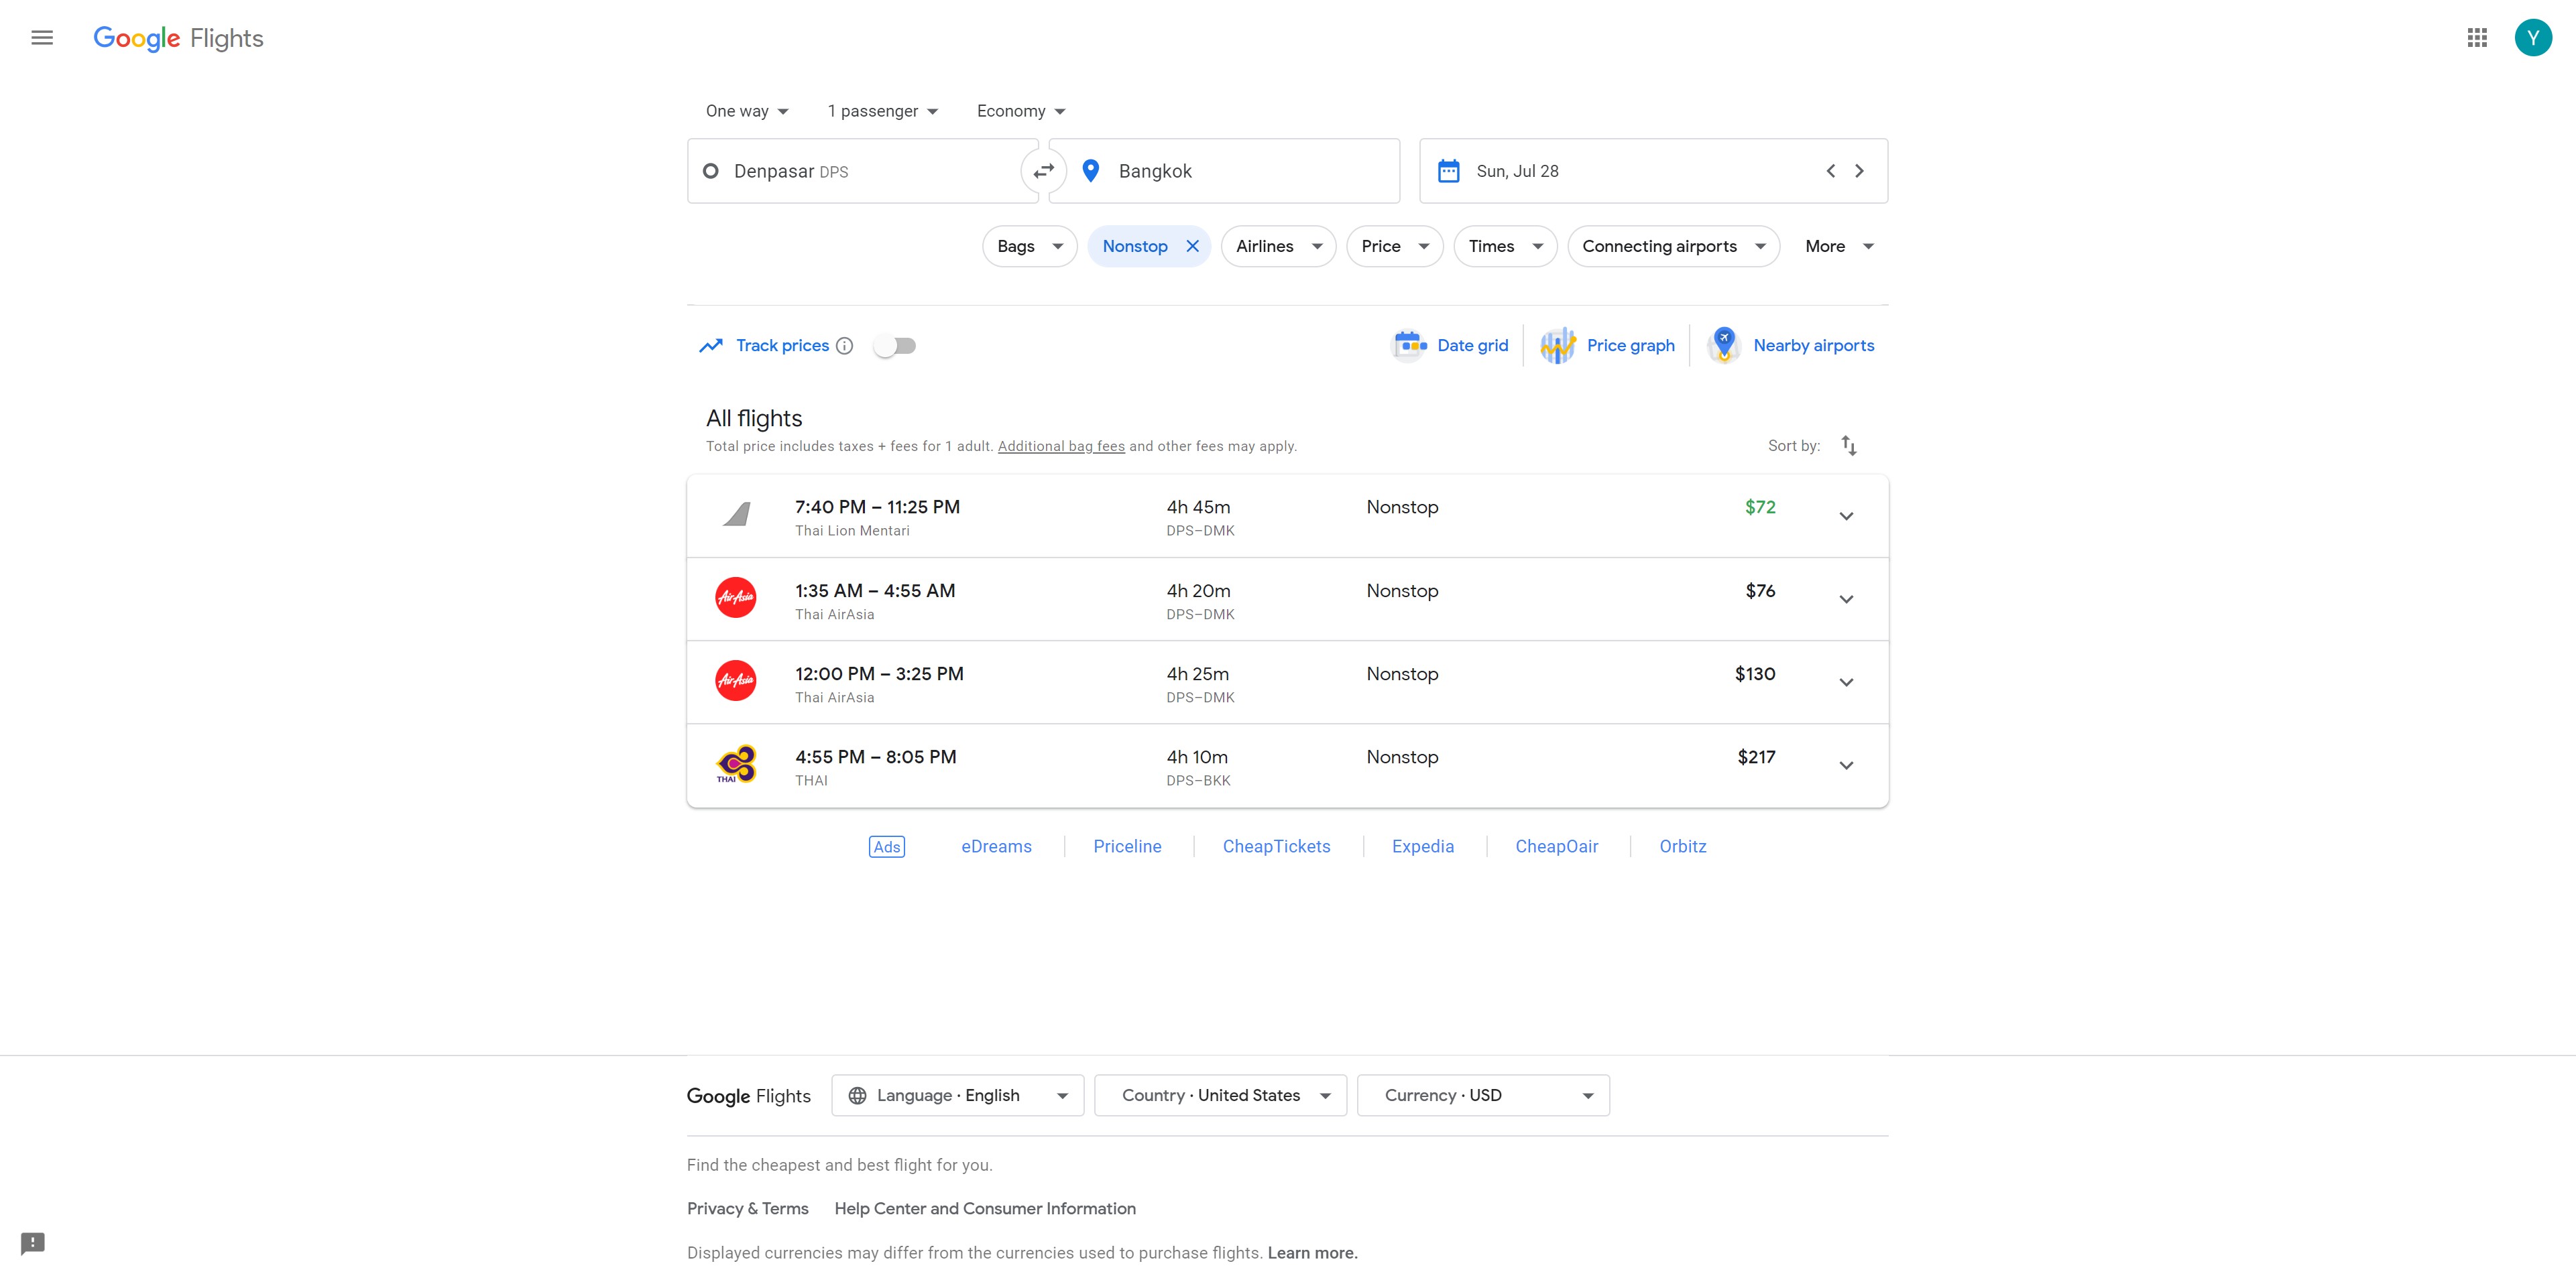Click the Bangkok destination field
The height and width of the screenshot is (1282, 2576).
point(1224,171)
